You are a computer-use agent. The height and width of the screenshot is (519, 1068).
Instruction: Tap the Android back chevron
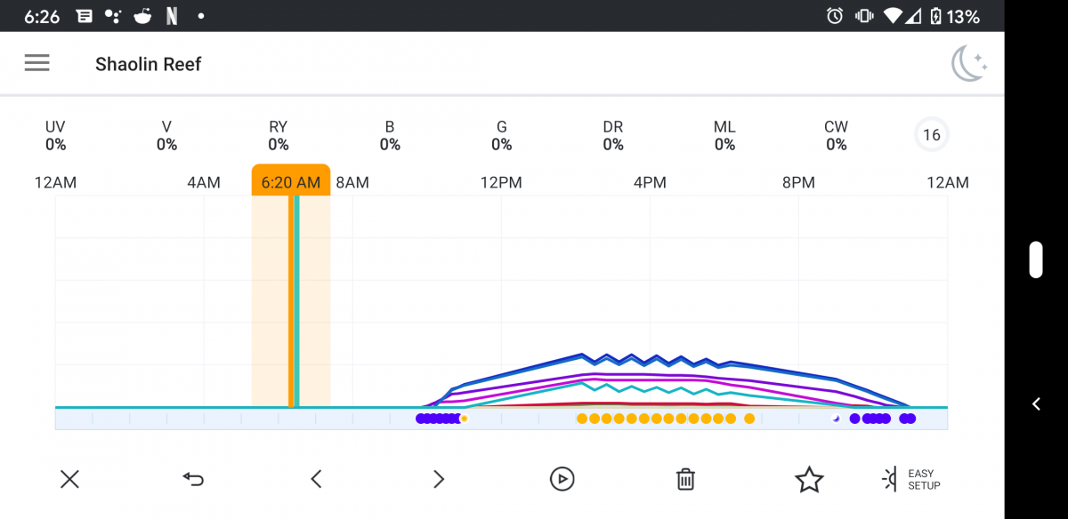pos(1036,404)
